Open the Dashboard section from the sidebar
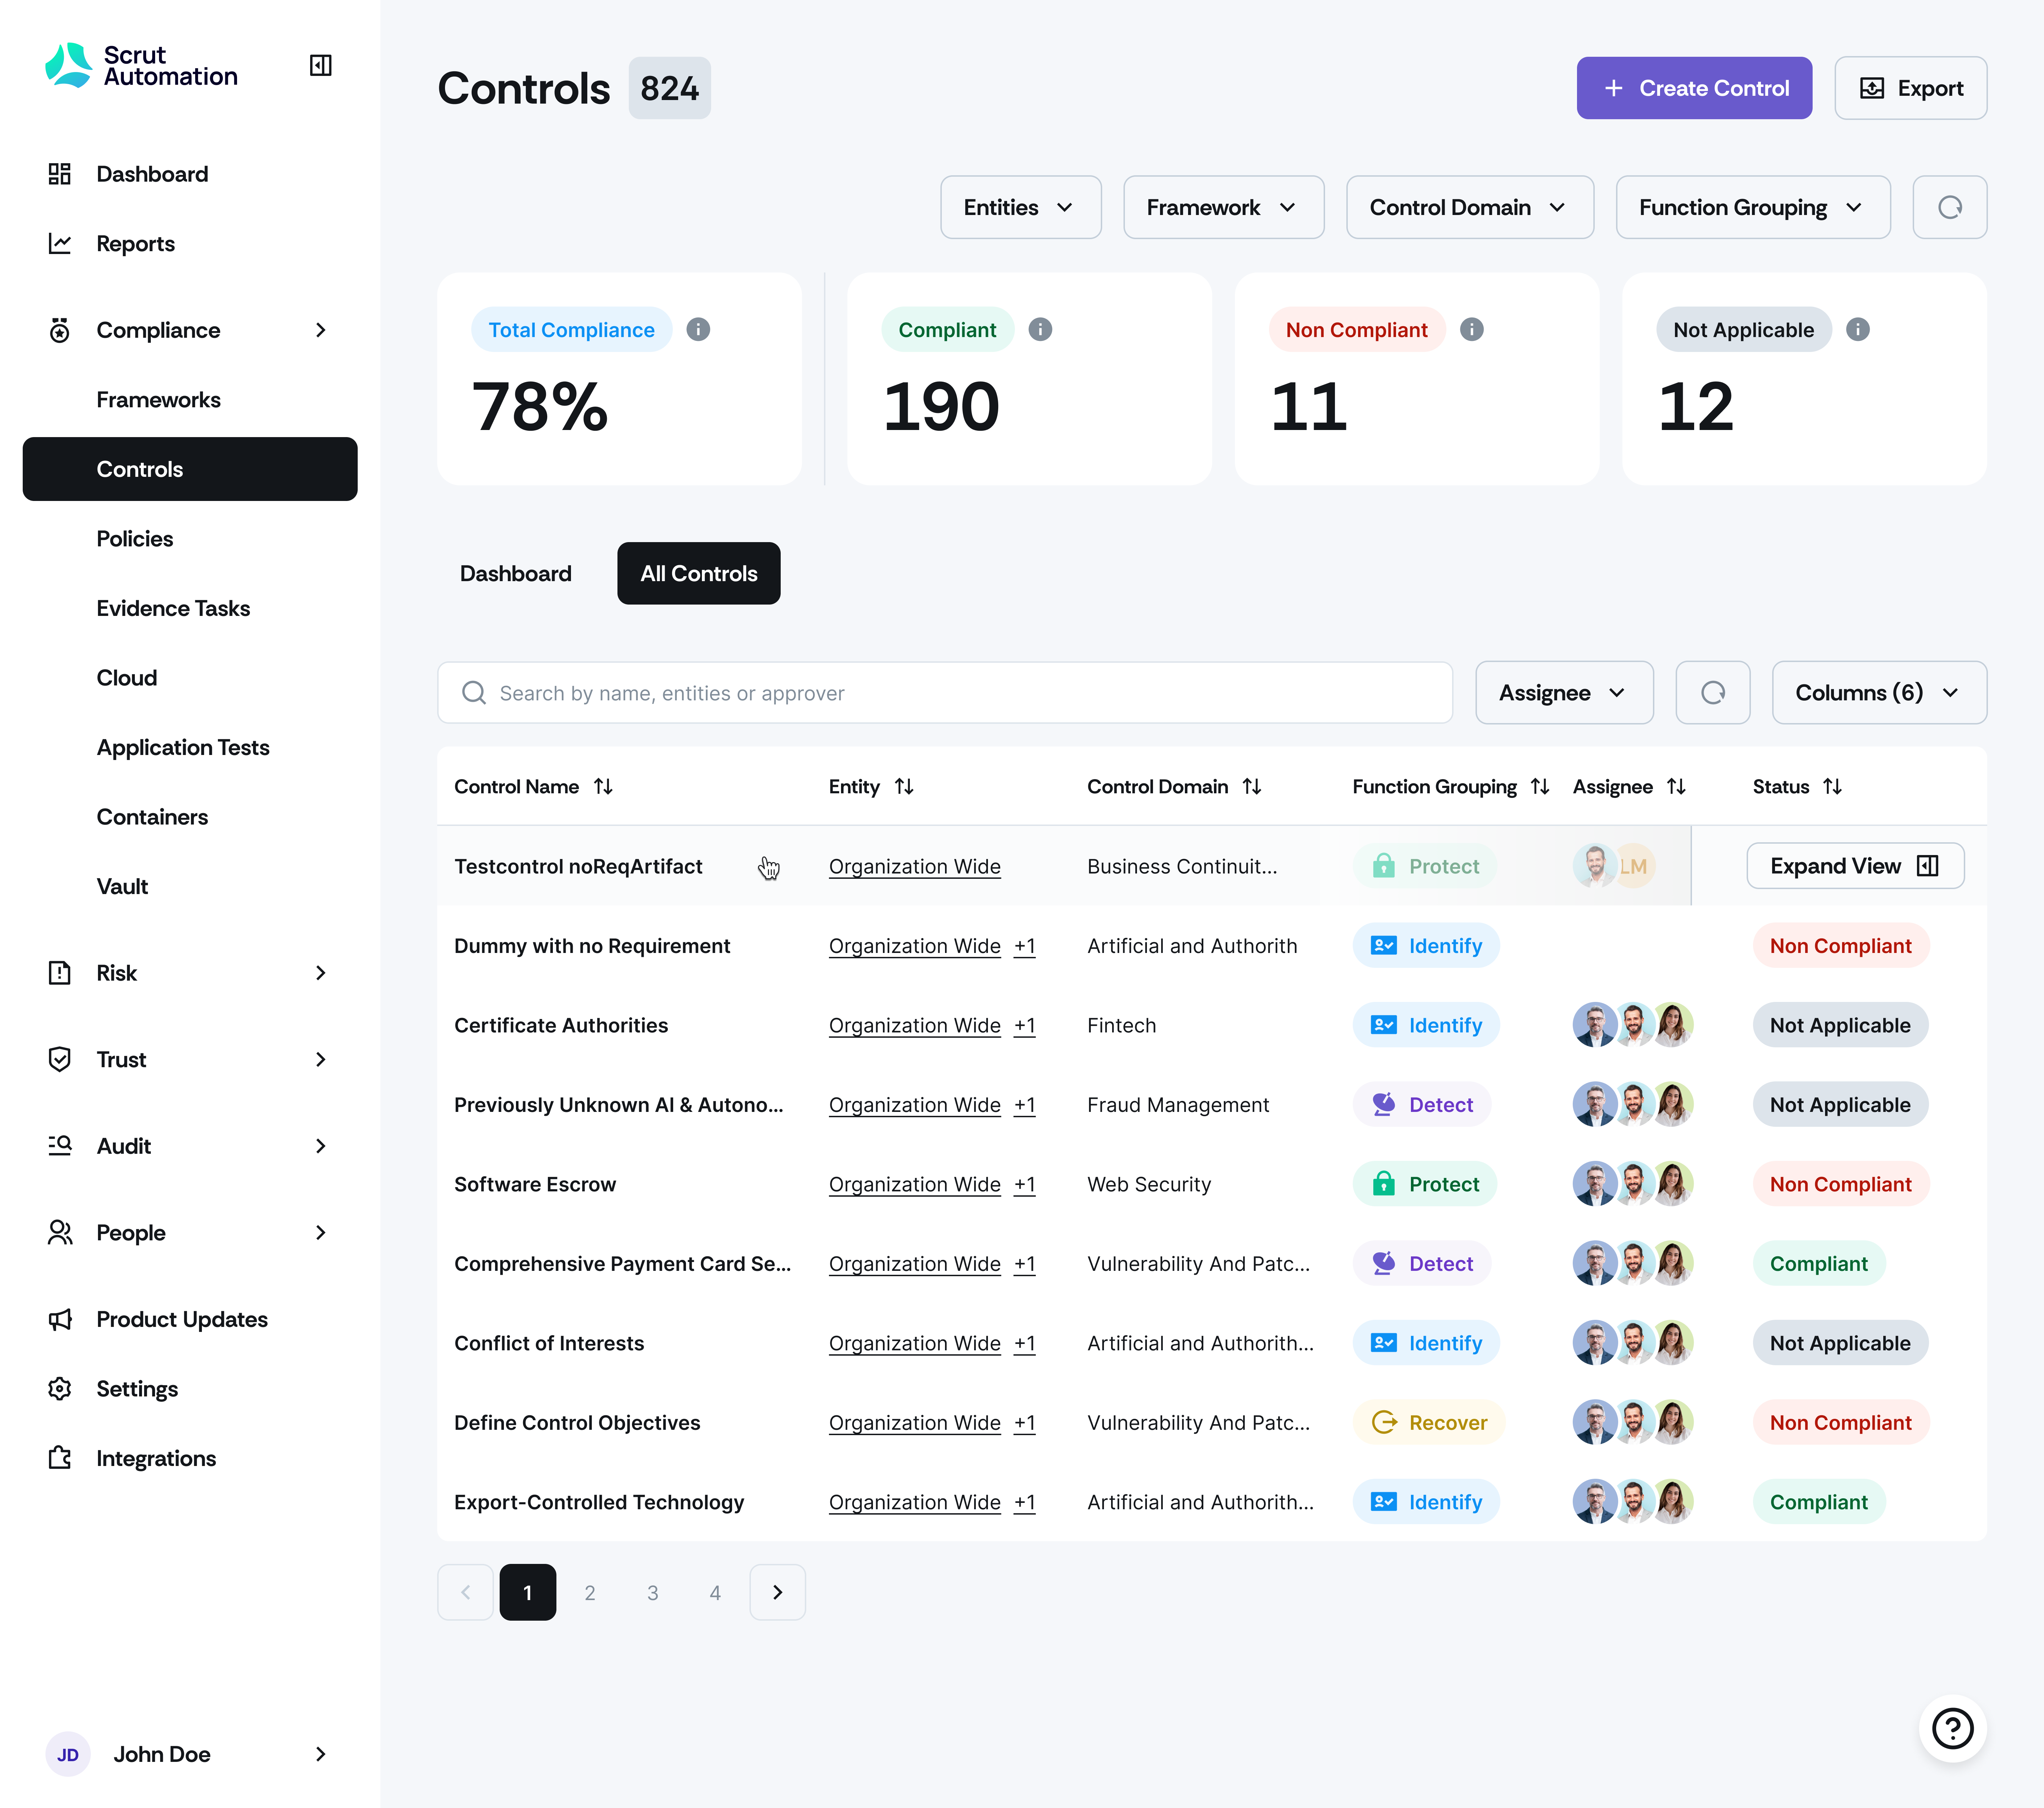Image resolution: width=2044 pixels, height=1808 pixels. pos(152,173)
